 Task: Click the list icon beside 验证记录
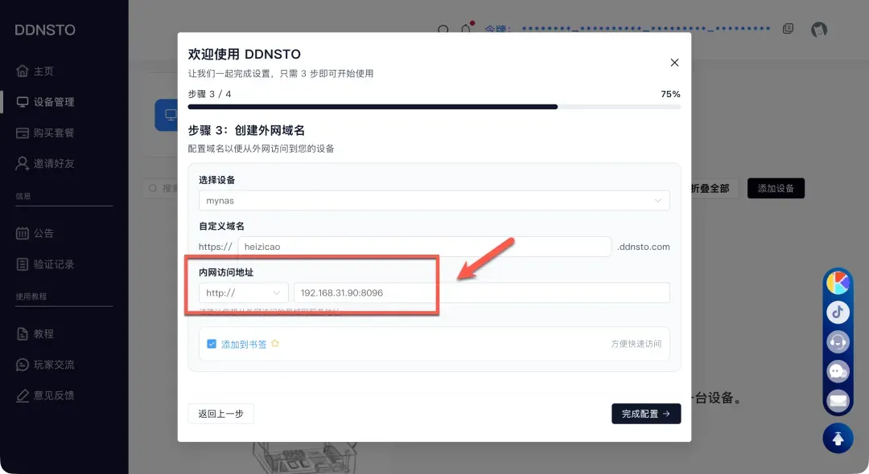click(x=23, y=264)
